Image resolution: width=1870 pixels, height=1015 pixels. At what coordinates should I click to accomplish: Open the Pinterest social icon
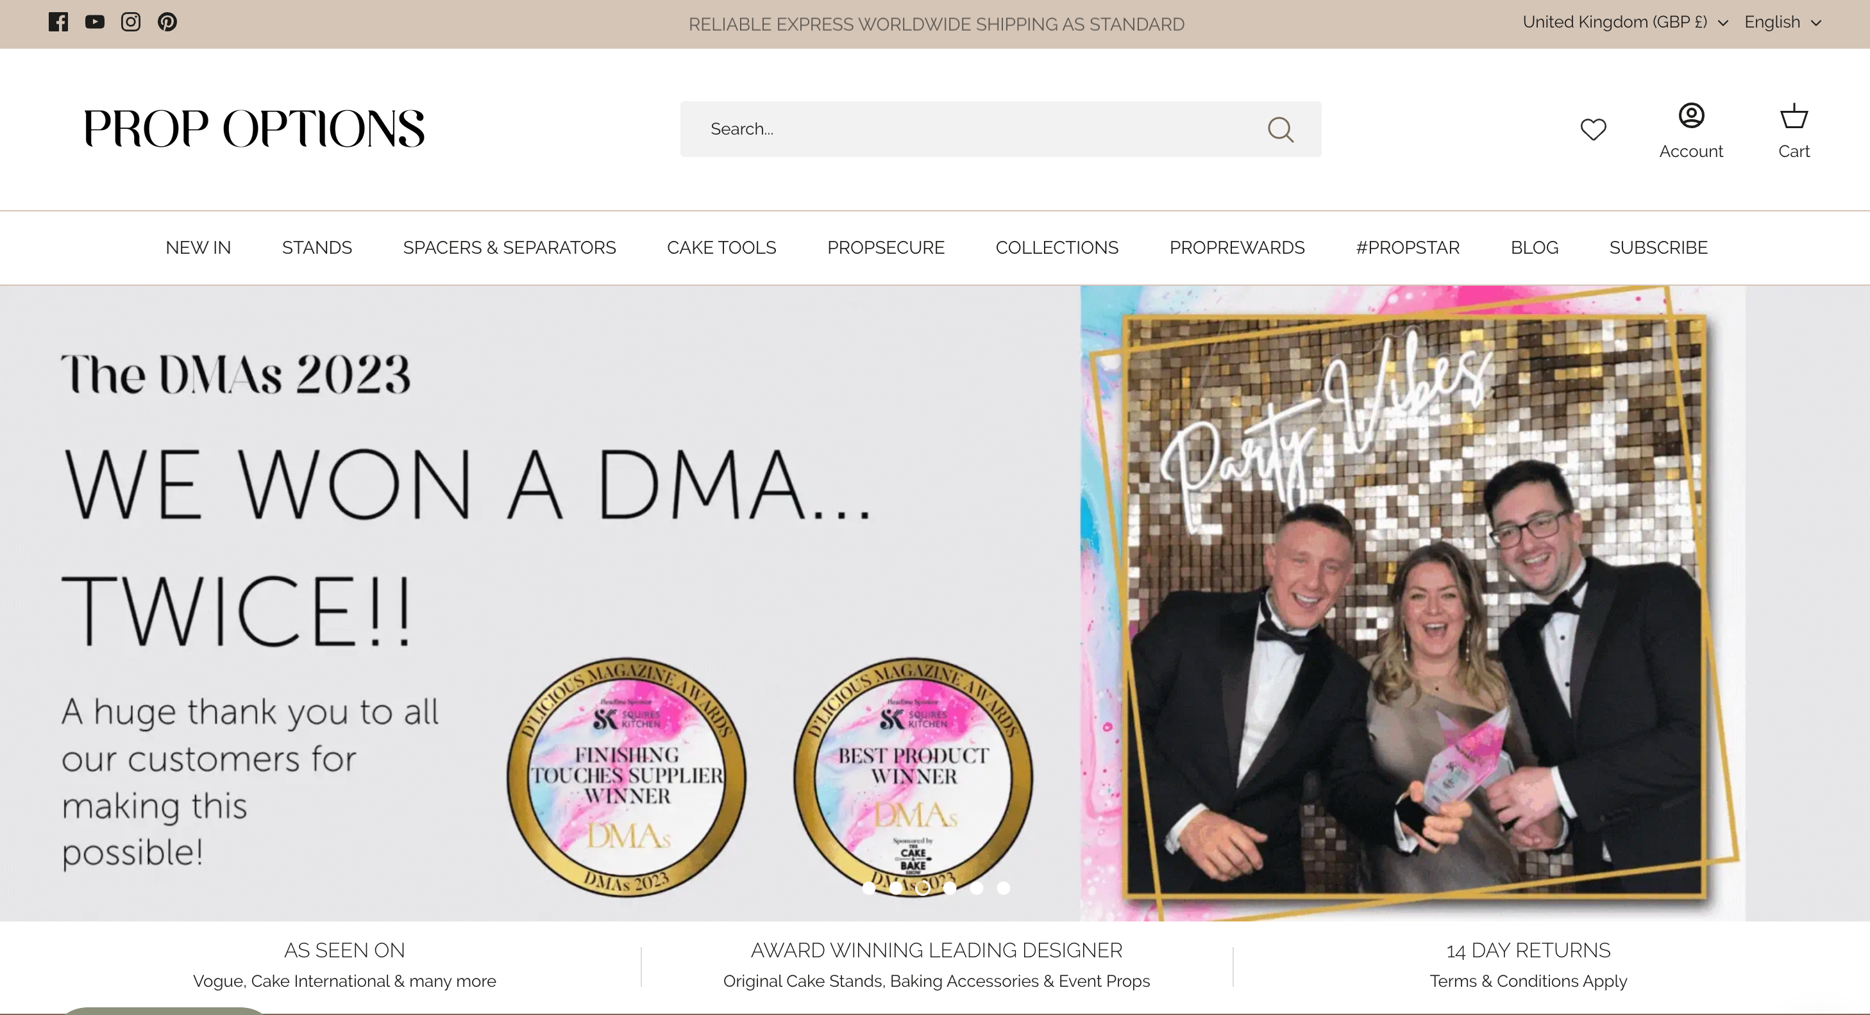coord(167,22)
